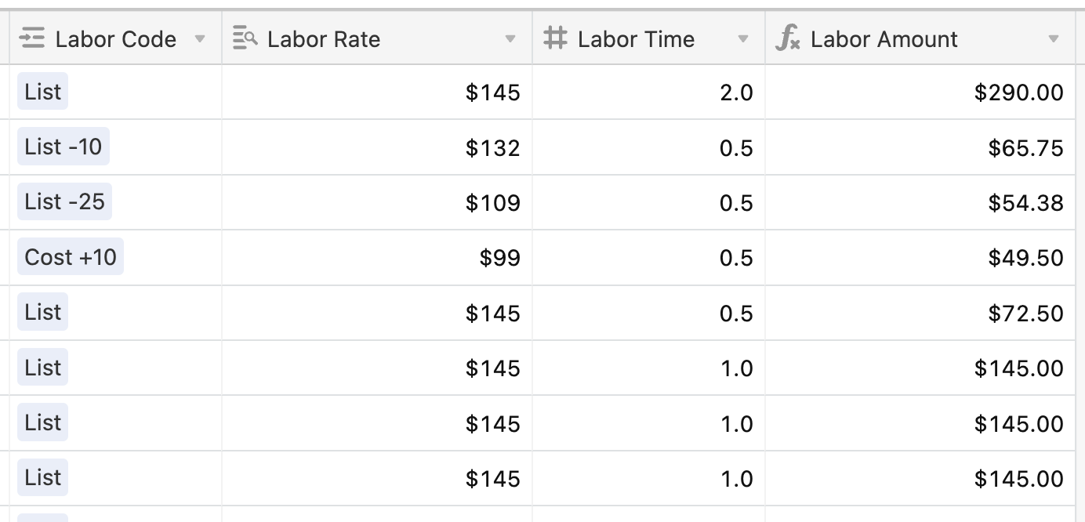Click the $49.50 Labor Amount cell
This screenshot has width=1085, height=522.
(x=920, y=258)
